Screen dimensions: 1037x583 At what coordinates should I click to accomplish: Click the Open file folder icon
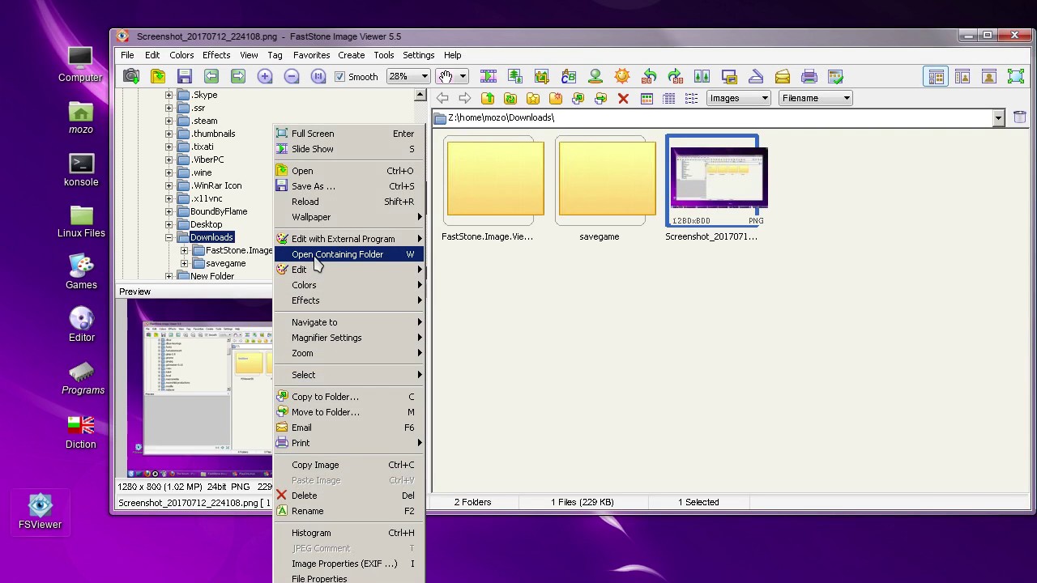click(x=158, y=77)
